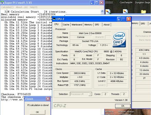Click the Multiplier value x 9.0

tap(80, 77)
